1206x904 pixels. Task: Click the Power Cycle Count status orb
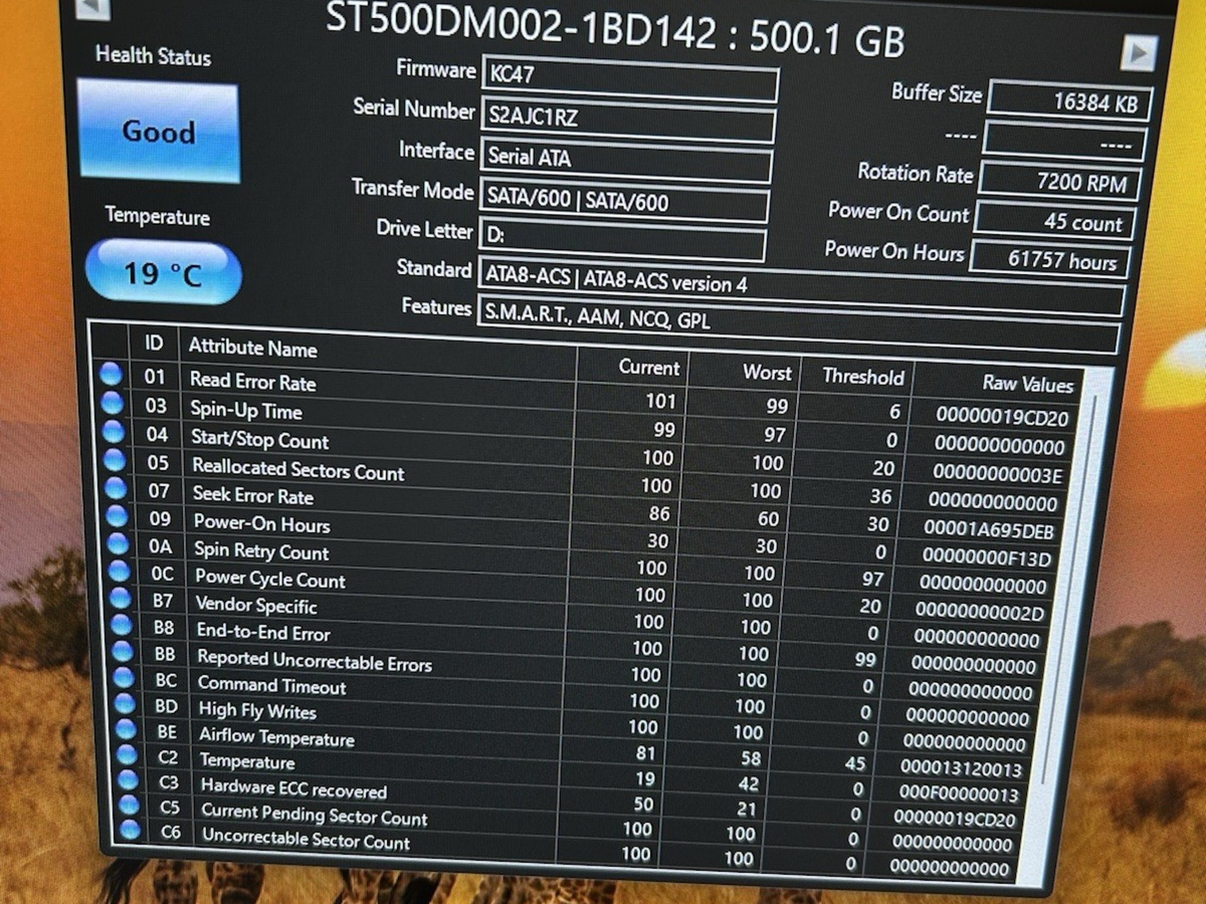tap(119, 571)
